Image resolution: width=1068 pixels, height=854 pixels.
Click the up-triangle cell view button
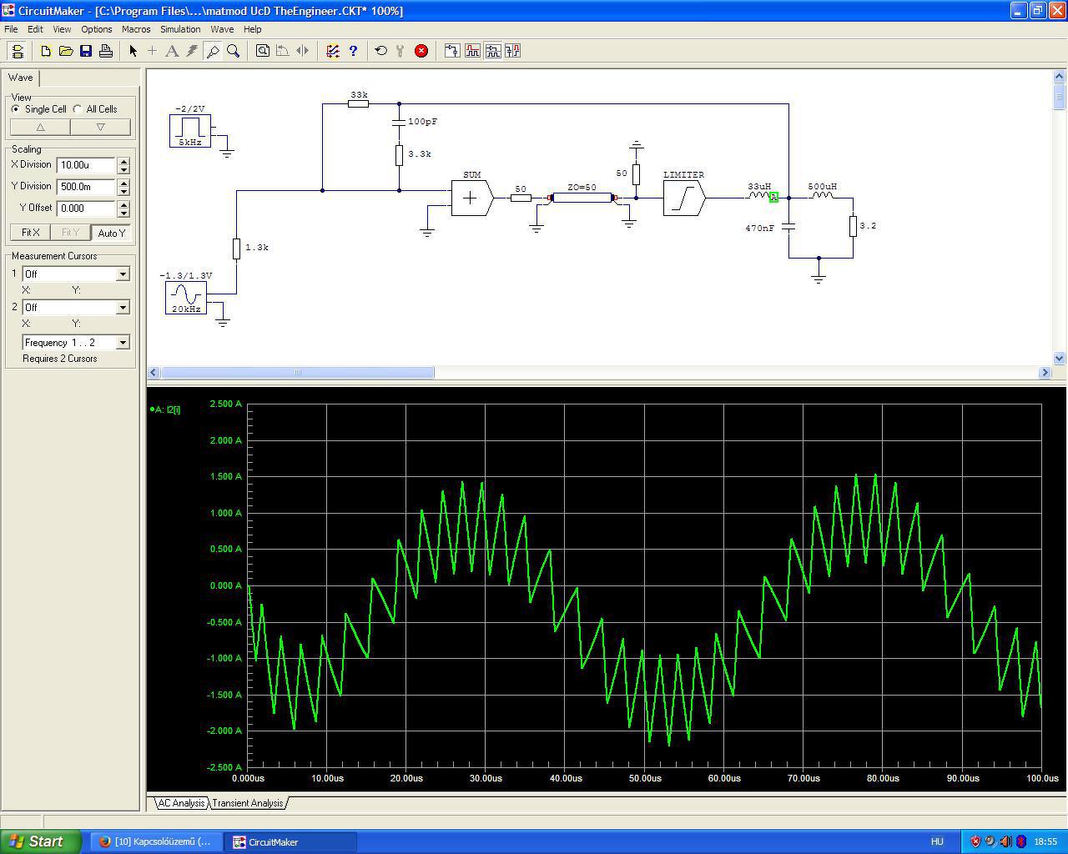[x=40, y=128]
